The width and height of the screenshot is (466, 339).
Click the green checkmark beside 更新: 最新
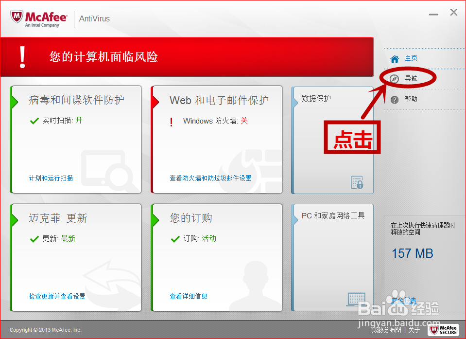(x=35, y=239)
